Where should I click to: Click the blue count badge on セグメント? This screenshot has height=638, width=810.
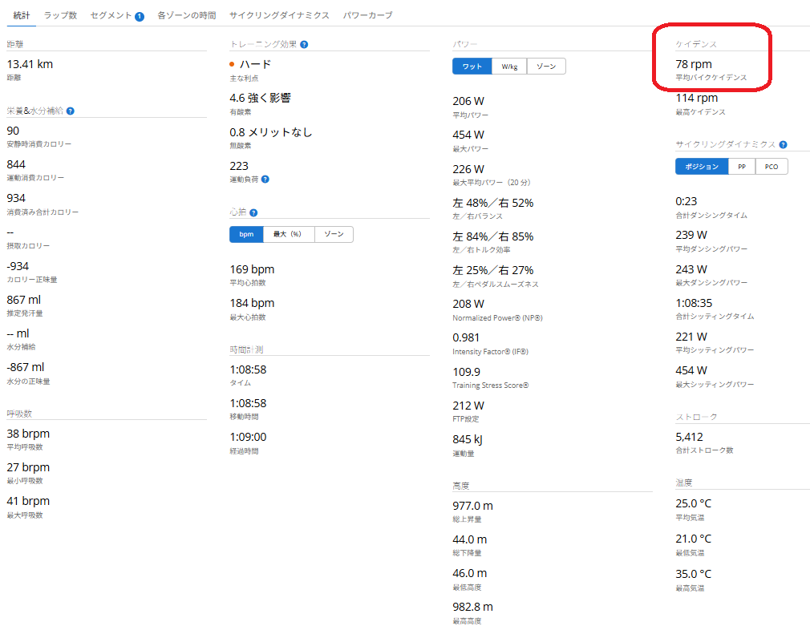click(x=140, y=16)
